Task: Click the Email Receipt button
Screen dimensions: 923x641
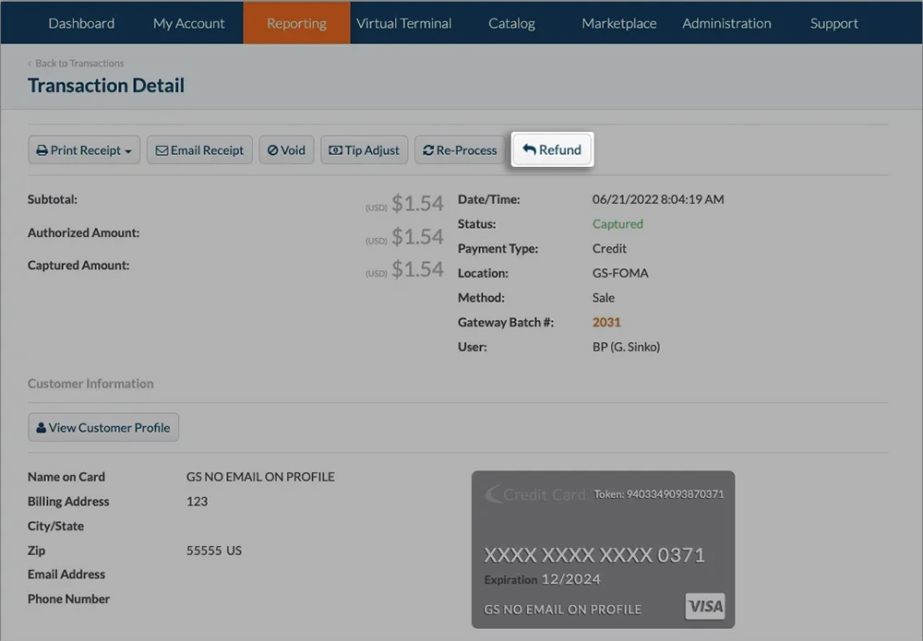Action: coord(199,150)
